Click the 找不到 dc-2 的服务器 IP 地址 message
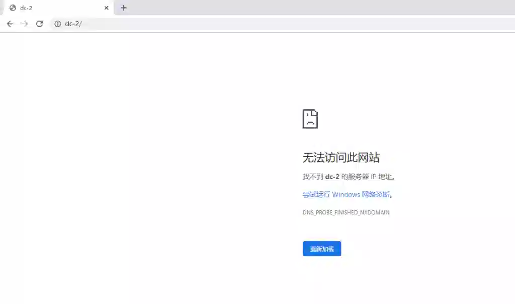Image resolution: width=515 pixels, height=304 pixels. (x=348, y=177)
